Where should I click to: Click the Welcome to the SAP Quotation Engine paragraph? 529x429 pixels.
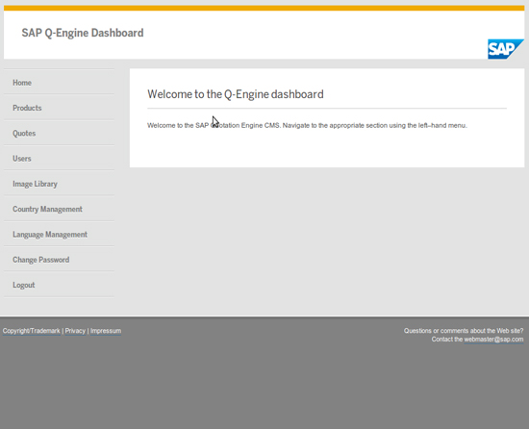(307, 125)
